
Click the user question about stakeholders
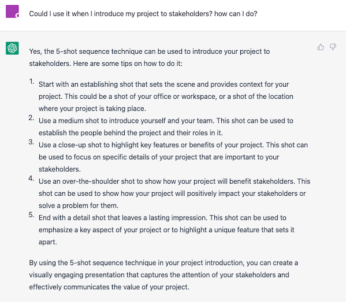pos(143,14)
